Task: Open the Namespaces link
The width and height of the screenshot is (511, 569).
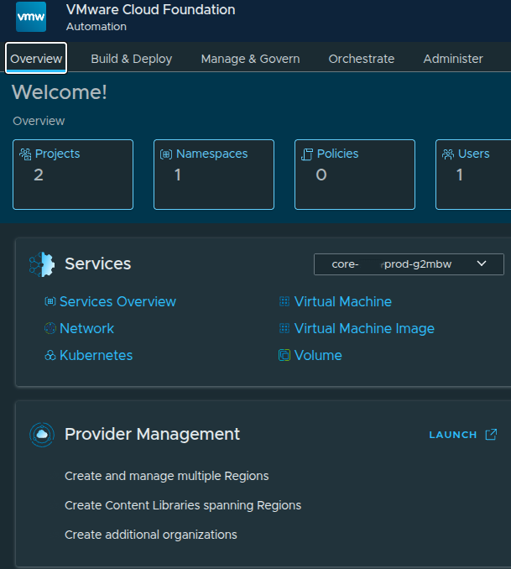Action: point(212,154)
